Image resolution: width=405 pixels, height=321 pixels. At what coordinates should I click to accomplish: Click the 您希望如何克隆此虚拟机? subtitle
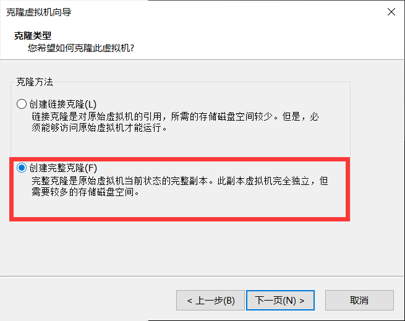(81, 48)
